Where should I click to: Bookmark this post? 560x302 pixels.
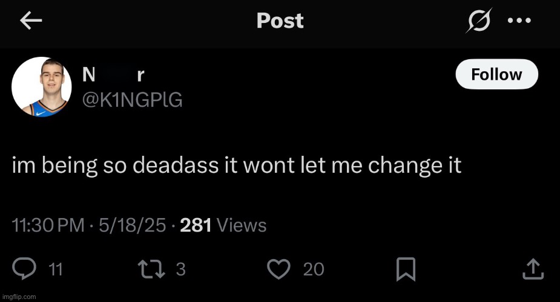[x=404, y=269]
